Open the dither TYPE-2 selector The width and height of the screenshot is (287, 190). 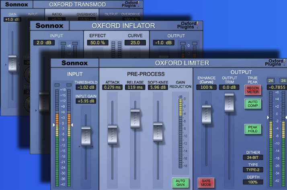point(253,170)
